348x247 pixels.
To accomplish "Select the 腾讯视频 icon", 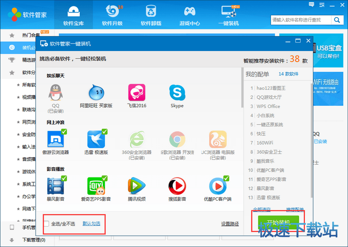I will (x=137, y=186).
